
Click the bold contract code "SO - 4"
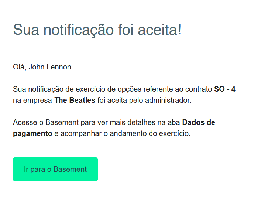pos(224,89)
